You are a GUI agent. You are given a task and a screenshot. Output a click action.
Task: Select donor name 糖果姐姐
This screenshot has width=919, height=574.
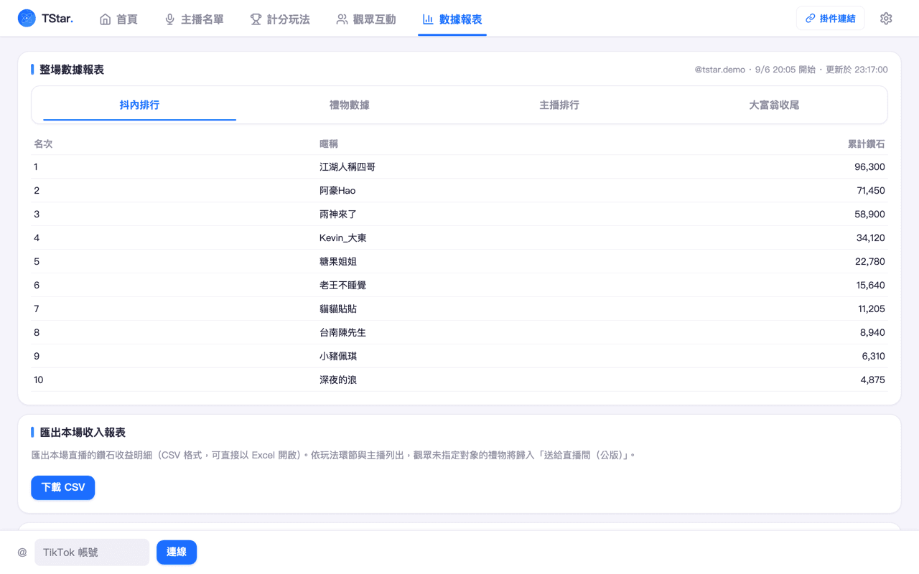(x=338, y=261)
